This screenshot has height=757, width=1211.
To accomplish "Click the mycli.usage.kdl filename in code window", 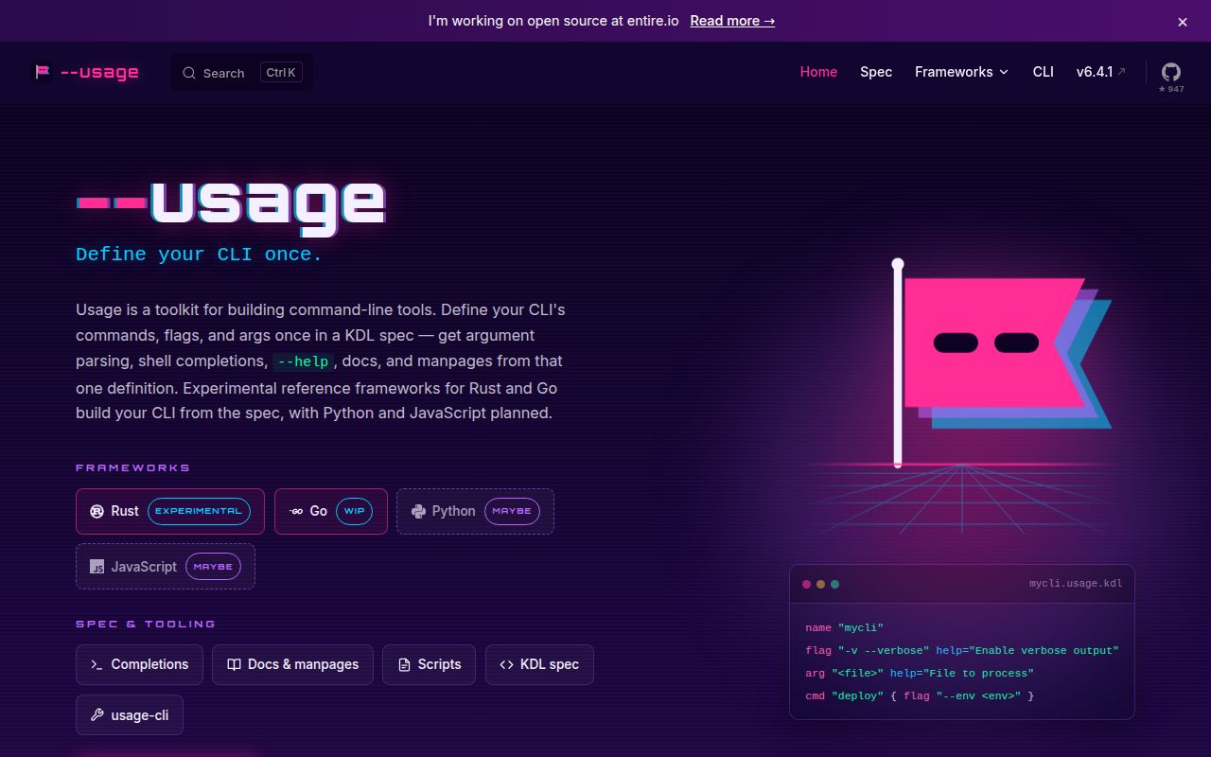I will pyautogui.click(x=1076, y=584).
